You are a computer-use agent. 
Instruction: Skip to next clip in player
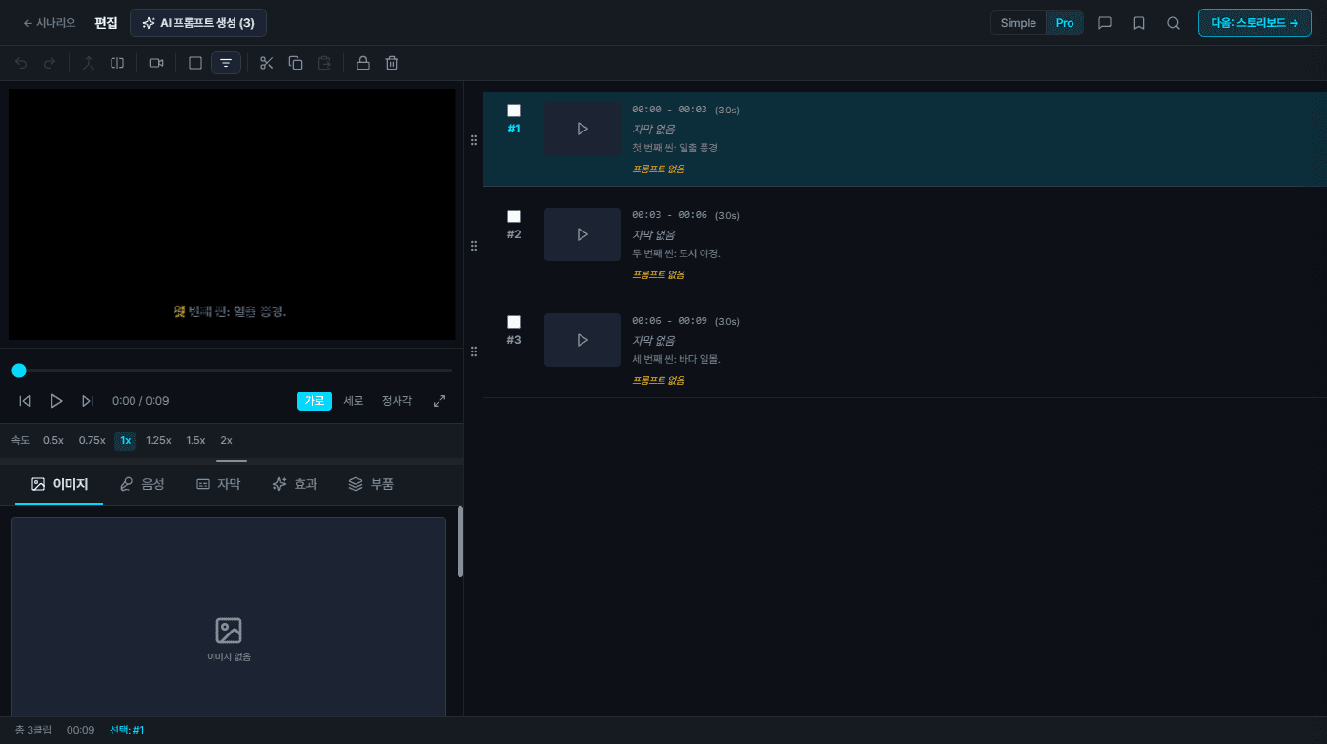pyautogui.click(x=88, y=401)
